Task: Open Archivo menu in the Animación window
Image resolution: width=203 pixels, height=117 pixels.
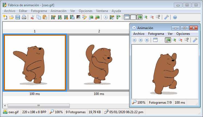Action: 139,34
